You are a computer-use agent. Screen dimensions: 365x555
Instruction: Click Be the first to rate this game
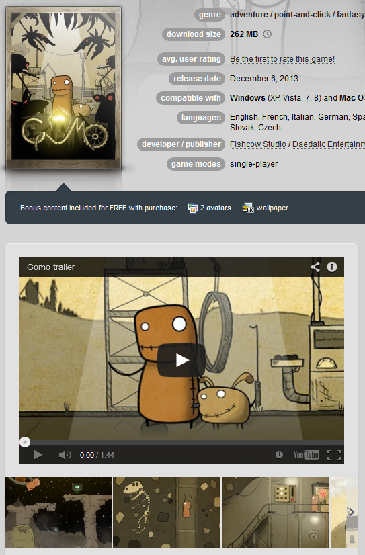282,58
